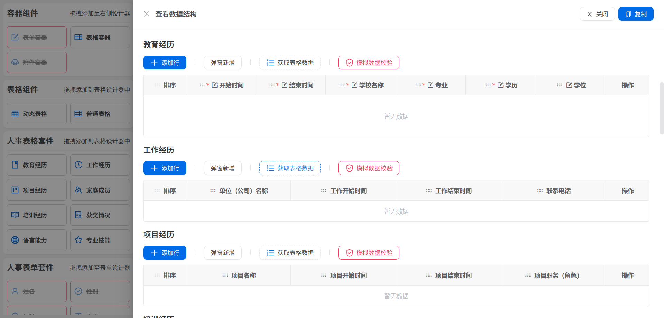The height and width of the screenshot is (318, 664).
Task: Click 模拟数据校验 in the 项目经历 section
Action: [x=369, y=253]
